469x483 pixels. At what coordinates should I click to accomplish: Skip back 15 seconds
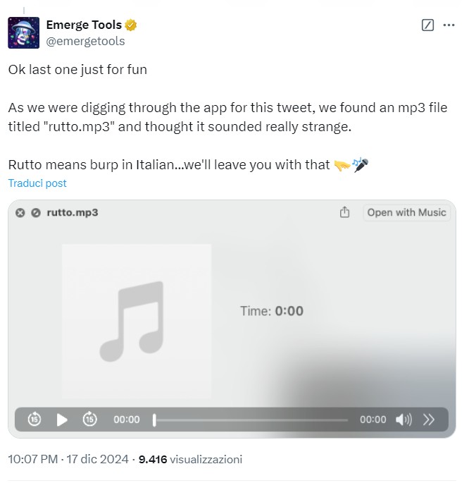(x=35, y=420)
